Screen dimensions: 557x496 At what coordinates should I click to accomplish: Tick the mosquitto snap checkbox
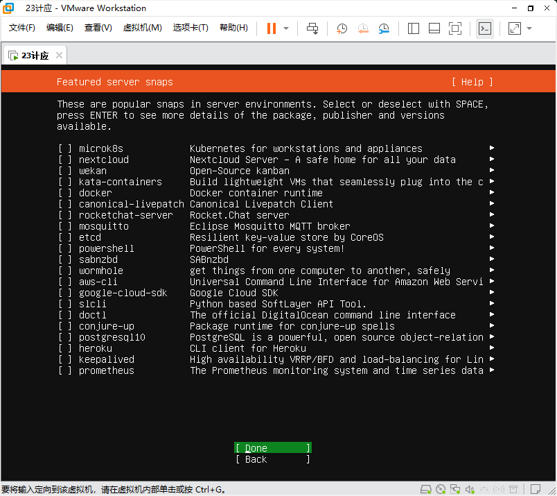point(65,226)
